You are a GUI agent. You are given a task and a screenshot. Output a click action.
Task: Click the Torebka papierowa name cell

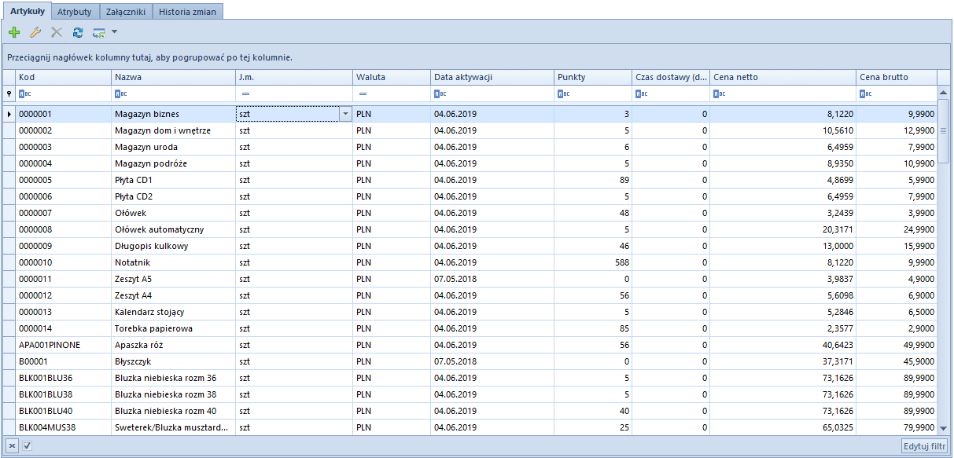click(x=173, y=328)
